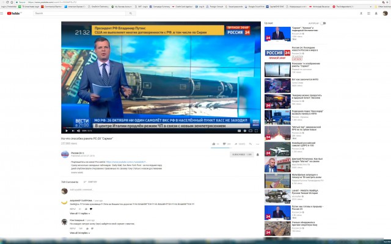This screenshot has width=391, height=244.
Task: Open the first comment author's avatar
Action: click(x=64, y=203)
